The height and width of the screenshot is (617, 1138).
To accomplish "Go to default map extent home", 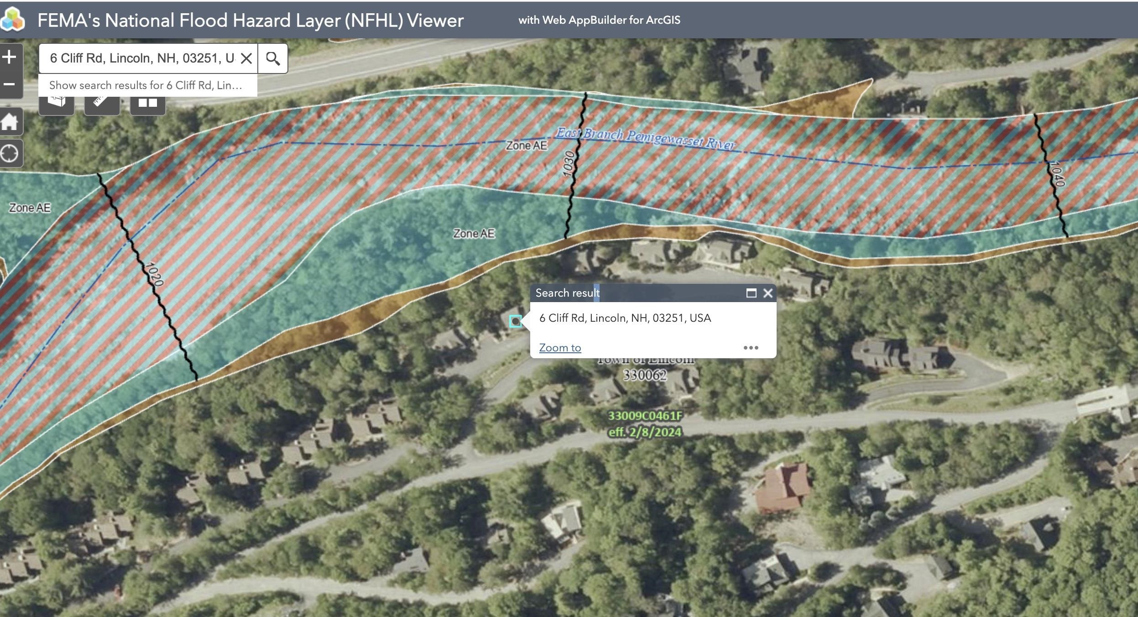I will tap(10, 122).
